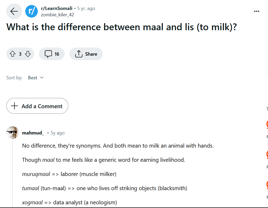Click the back arrow button
268x208 pixels.
(x=14, y=11)
